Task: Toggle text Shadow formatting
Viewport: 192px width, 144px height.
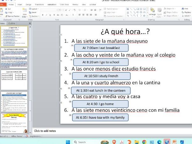Action: (54, 15)
